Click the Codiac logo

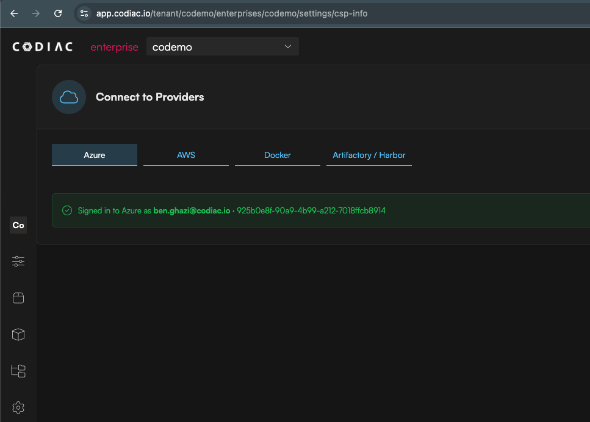(43, 46)
